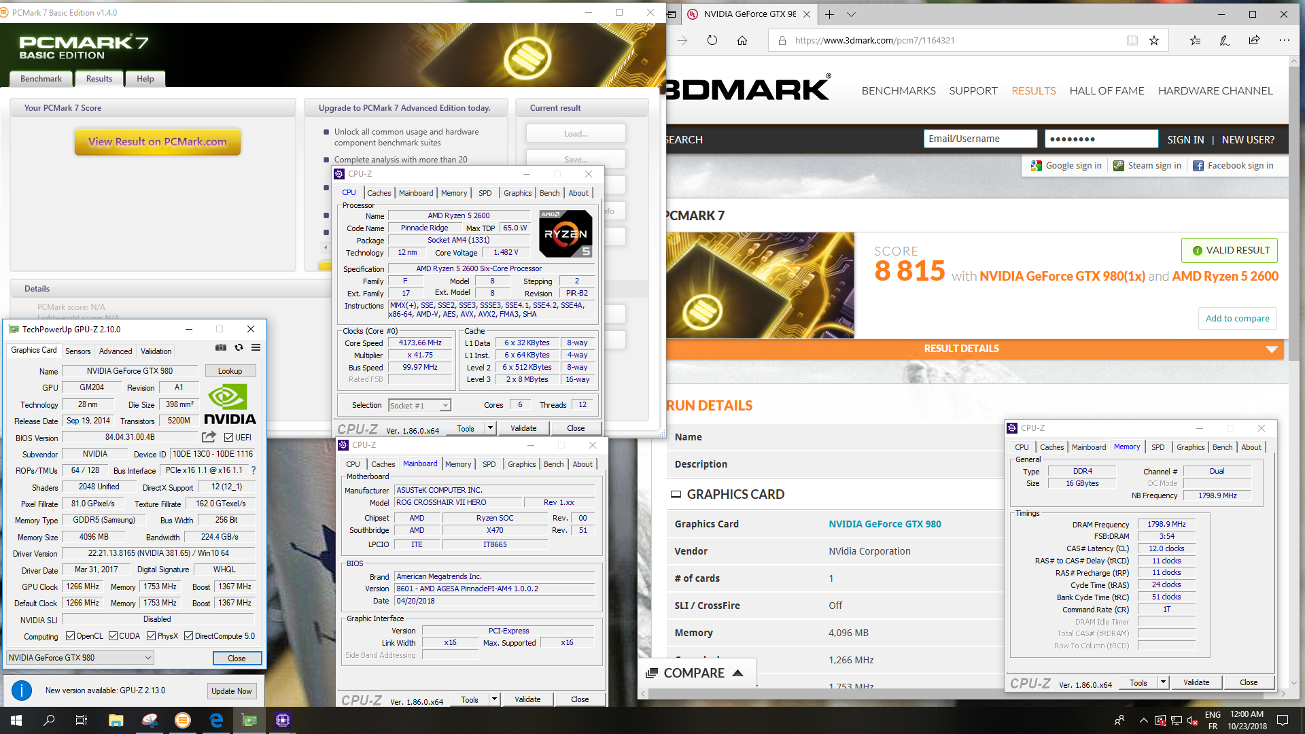The height and width of the screenshot is (734, 1305).
Task: Click the Edge add notes pen icon
Action: tap(1225, 40)
